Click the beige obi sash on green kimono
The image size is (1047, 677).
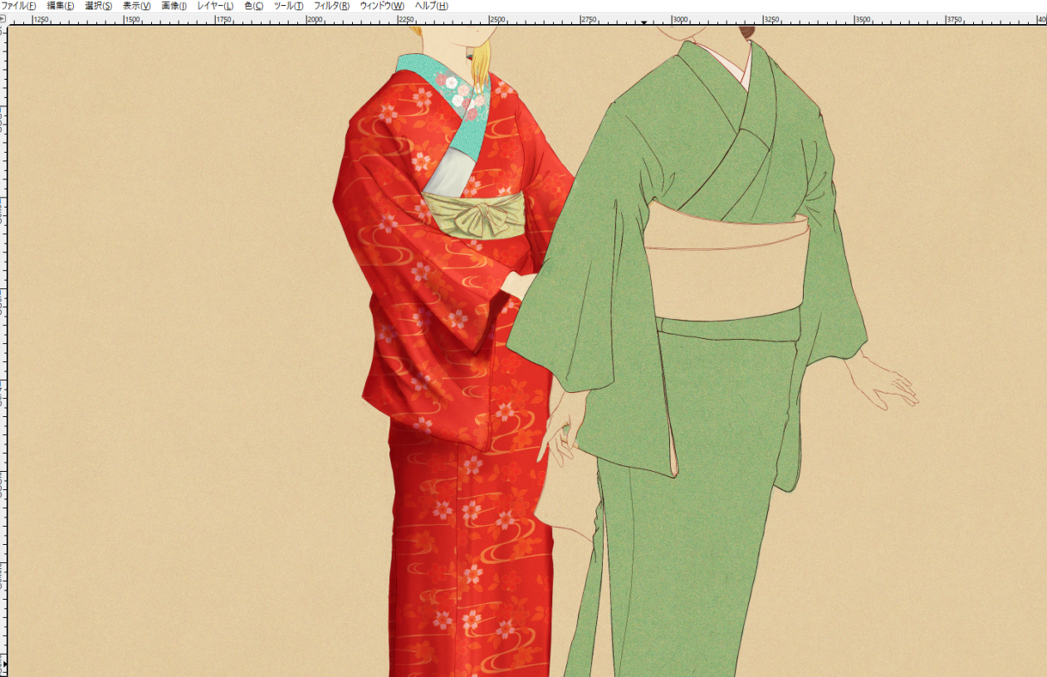point(727,266)
